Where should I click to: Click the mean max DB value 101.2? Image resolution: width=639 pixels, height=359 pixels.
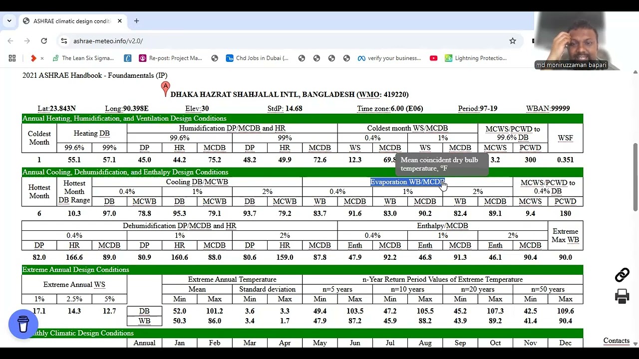tap(215, 311)
